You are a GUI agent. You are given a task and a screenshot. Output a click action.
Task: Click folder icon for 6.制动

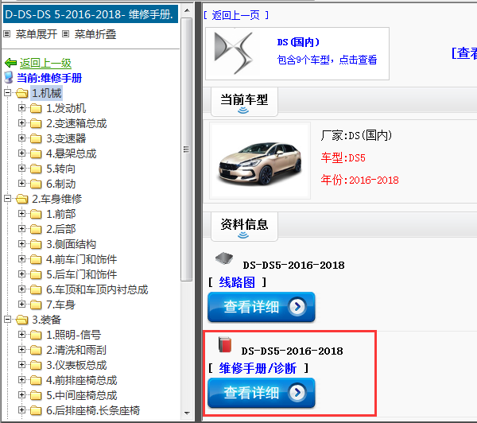pos(36,184)
